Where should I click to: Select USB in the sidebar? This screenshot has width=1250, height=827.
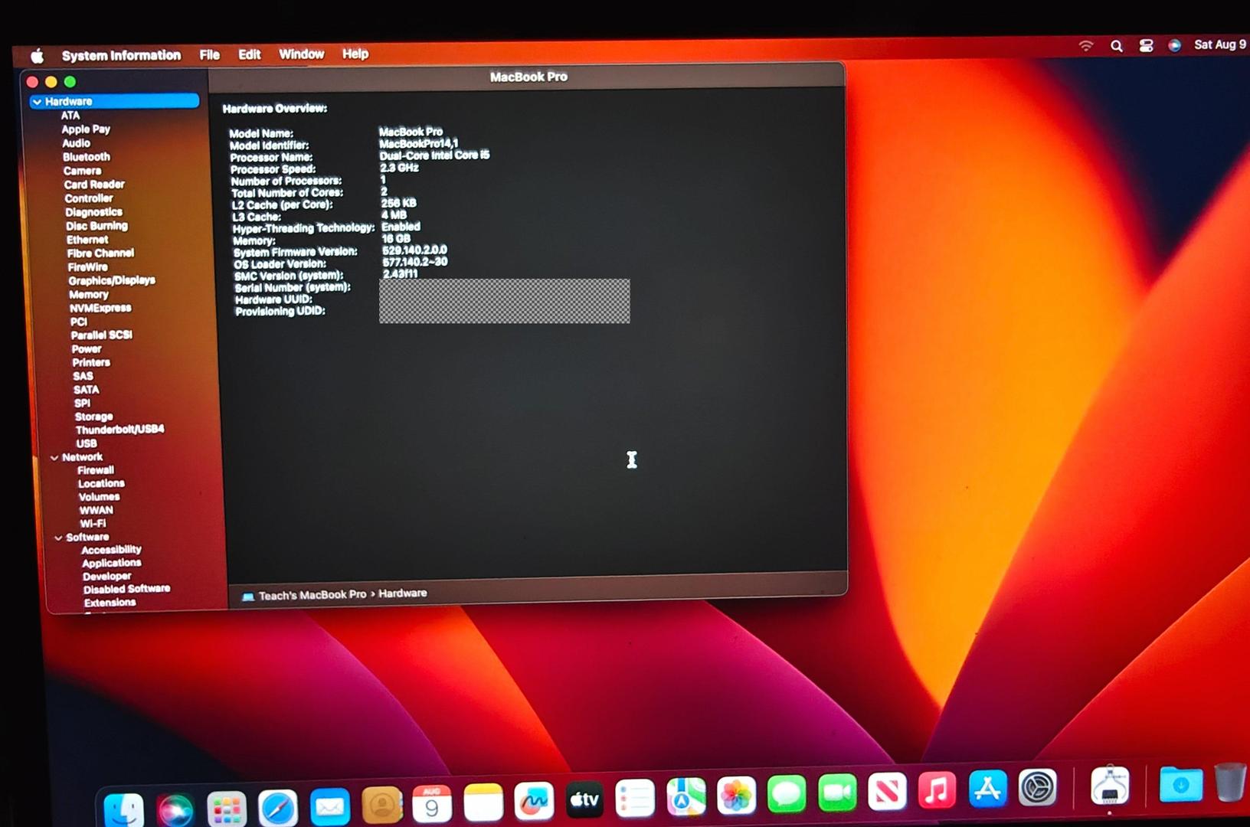click(87, 443)
